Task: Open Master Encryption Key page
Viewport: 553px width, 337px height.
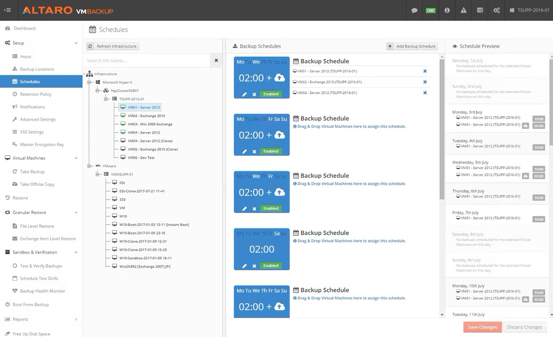Action: (41, 144)
